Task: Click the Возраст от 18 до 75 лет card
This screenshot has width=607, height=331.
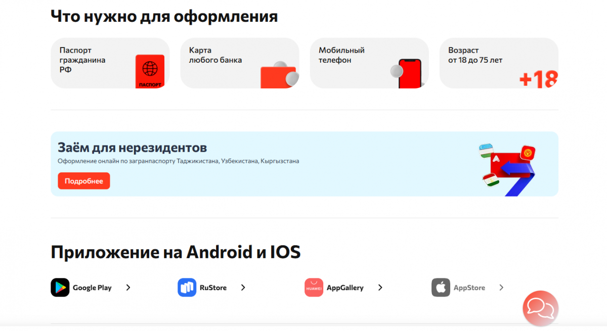Action: tap(499, 63)
